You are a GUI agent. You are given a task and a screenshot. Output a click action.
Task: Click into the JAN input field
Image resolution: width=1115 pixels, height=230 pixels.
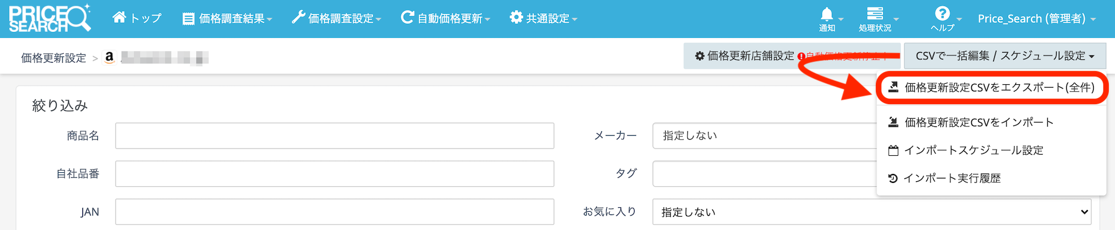(x=334, y=212)
